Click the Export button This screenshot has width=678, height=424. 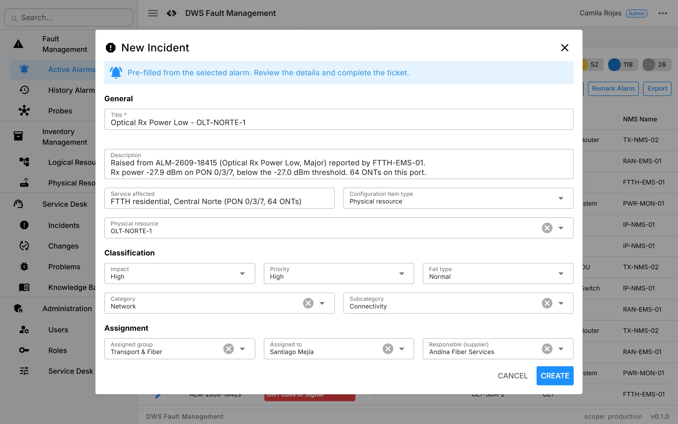(657, 89)
